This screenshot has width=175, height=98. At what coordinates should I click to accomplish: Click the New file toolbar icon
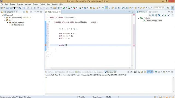[x=2, y=8]
